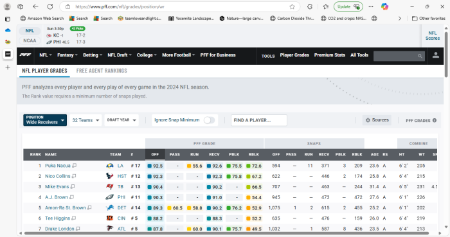Click the Bengals logo in CIN row
The image size is (450, 237).
(110, 218)
